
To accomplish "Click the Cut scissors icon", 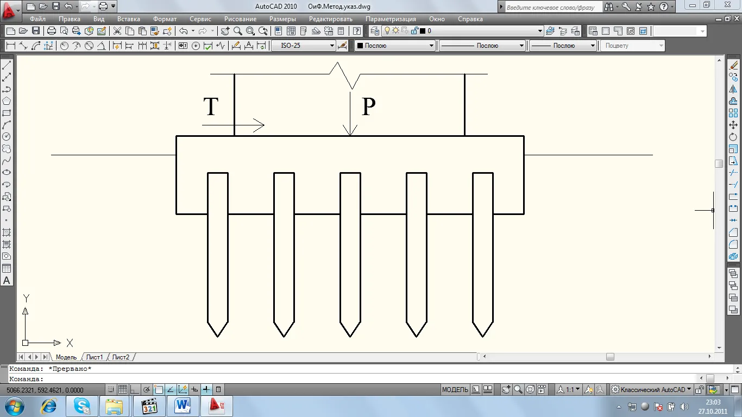I will coord(117,31).
